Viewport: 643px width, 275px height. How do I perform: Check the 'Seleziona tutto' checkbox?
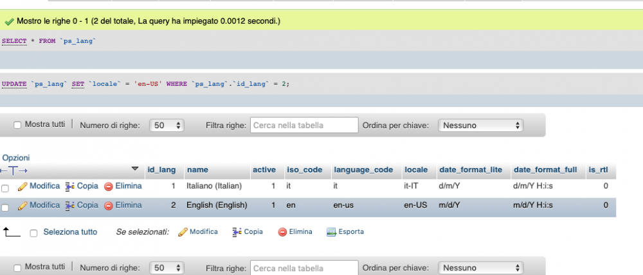[x=33, y=233]
